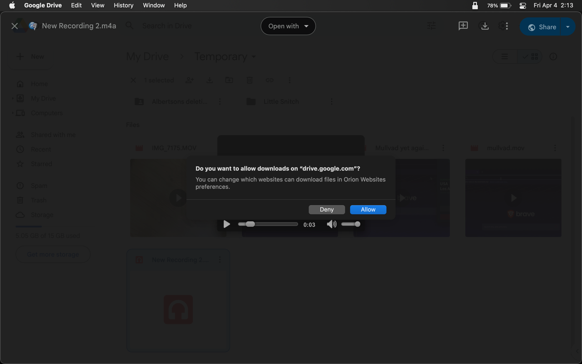This screenshot has width=582, height=364.
Task: Click the battery status icon
Action: 505,5
